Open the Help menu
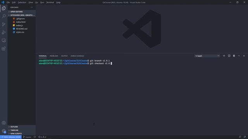Viewport: 248px width, 139px height. click(59, 2)
